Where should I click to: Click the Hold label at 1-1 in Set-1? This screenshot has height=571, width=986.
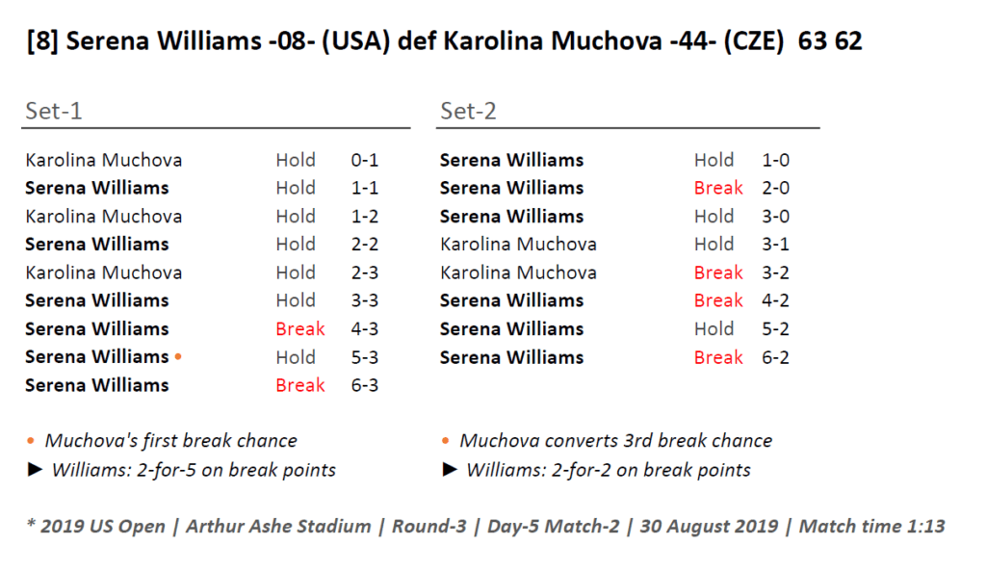click(296, 188)
